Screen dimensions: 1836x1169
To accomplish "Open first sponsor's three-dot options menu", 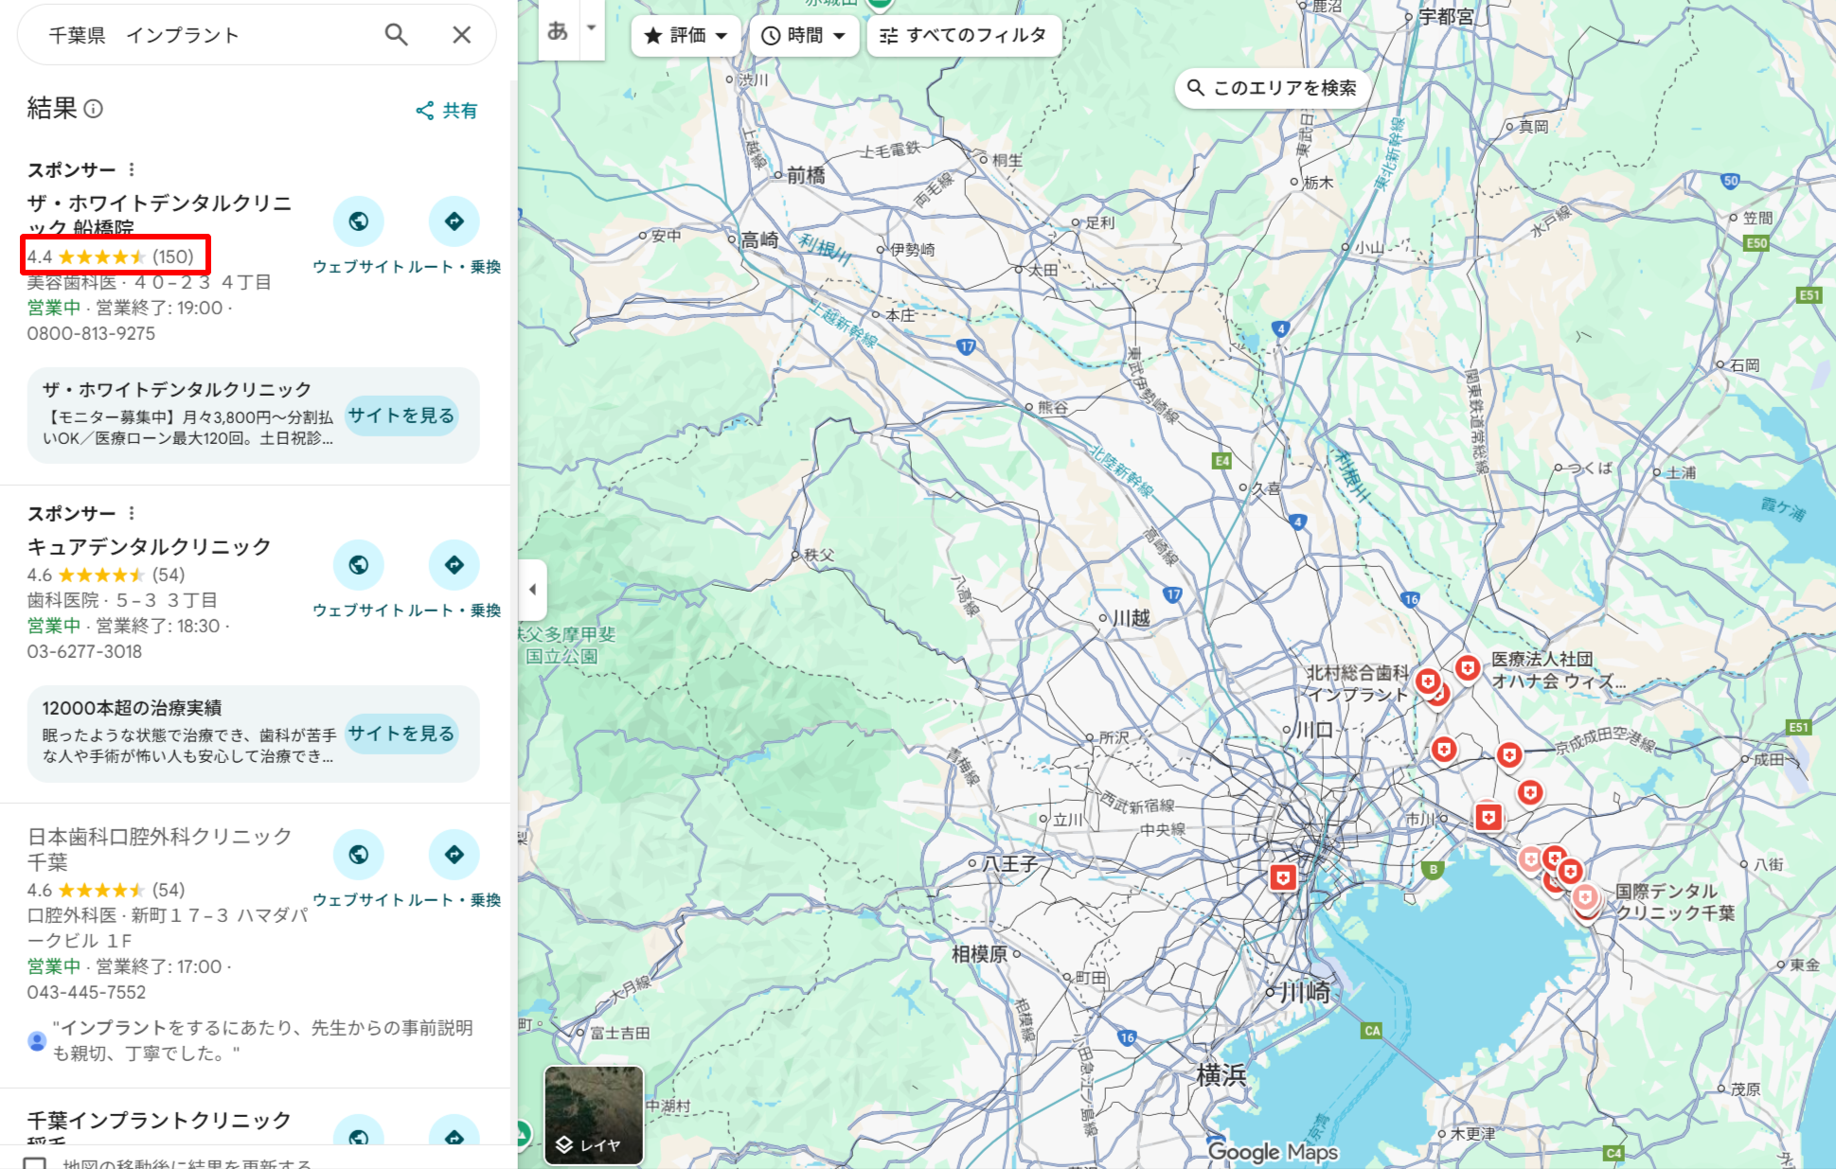I will [x=132, y=169].
